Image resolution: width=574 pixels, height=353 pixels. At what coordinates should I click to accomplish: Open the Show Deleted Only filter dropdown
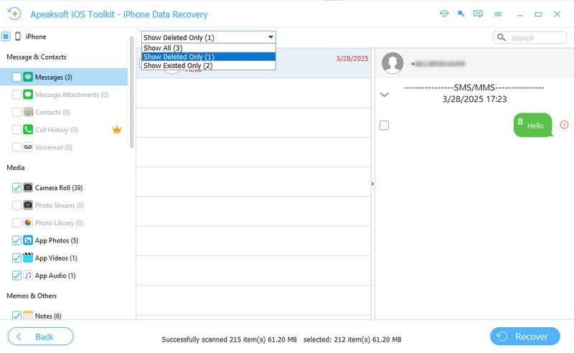pyautogui.click(x=209, y=37)
